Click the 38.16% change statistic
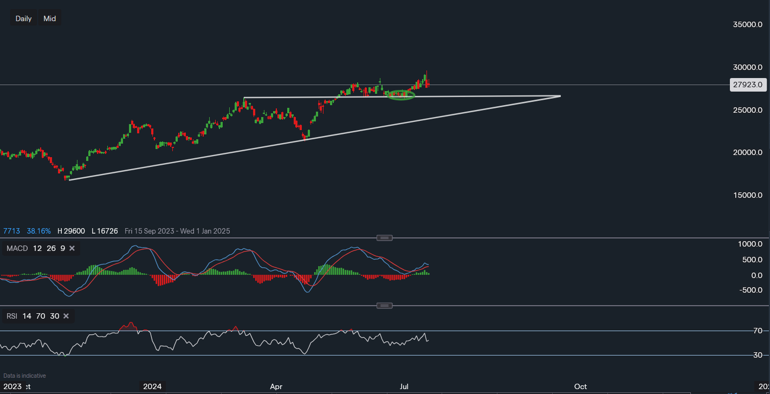770x394 pixels. coord(38,231)
